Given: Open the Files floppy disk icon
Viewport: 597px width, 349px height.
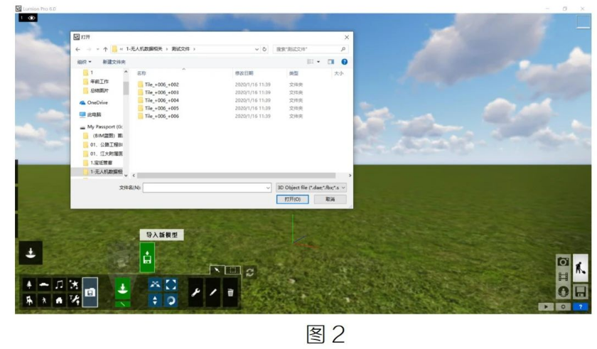Looking at the screenshot, I should pyautogui.click(x=580, y=291).
